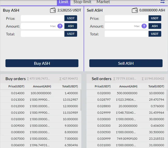The height and width of the screenshot is (148, 168).
Task: Click the Buy orders list scrollbar
Action: coord(81,100)
